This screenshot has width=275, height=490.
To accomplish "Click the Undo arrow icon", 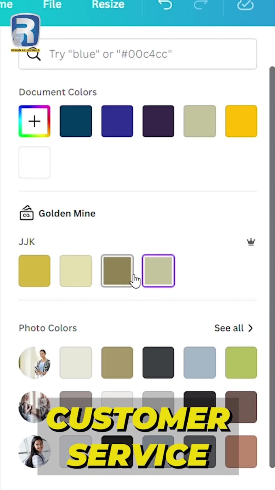I will point(165,5).
